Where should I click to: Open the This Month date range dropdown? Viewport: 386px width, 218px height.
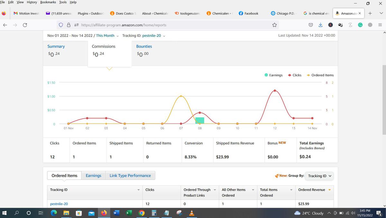pos(107,35)
